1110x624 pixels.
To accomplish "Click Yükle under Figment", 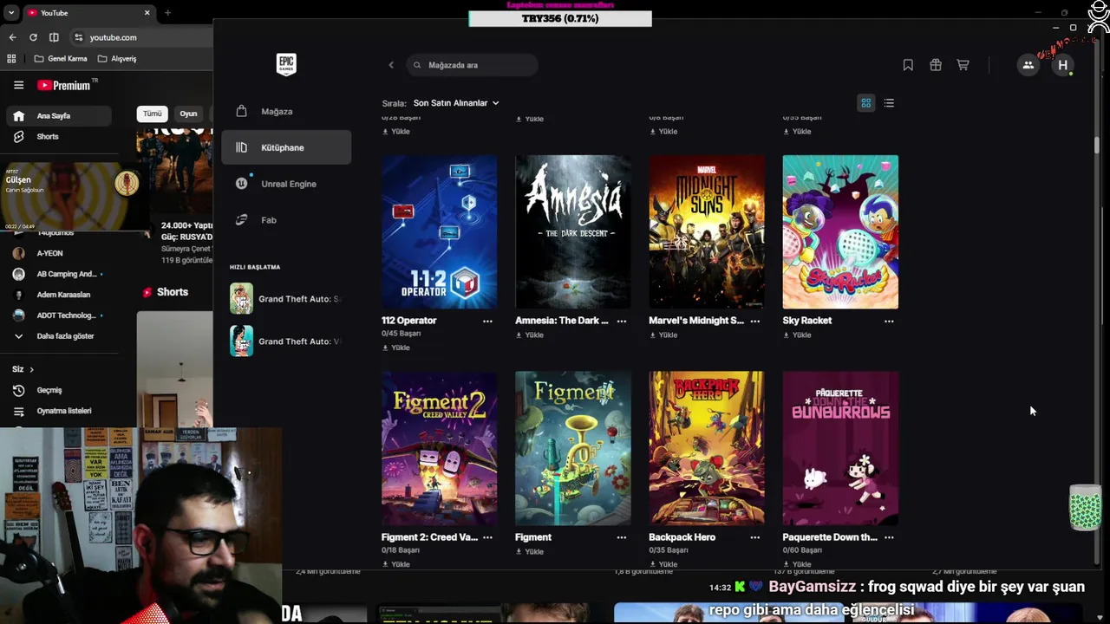I will (x=529, y=551).
